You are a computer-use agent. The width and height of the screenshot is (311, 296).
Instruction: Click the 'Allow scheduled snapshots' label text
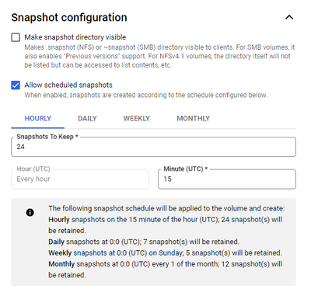click(68, 85)
